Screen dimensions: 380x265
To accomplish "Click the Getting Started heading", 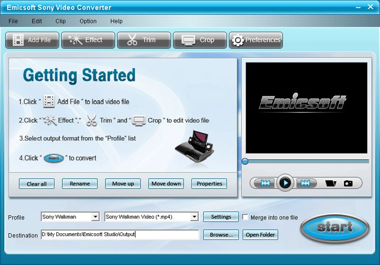I will 79,75.
